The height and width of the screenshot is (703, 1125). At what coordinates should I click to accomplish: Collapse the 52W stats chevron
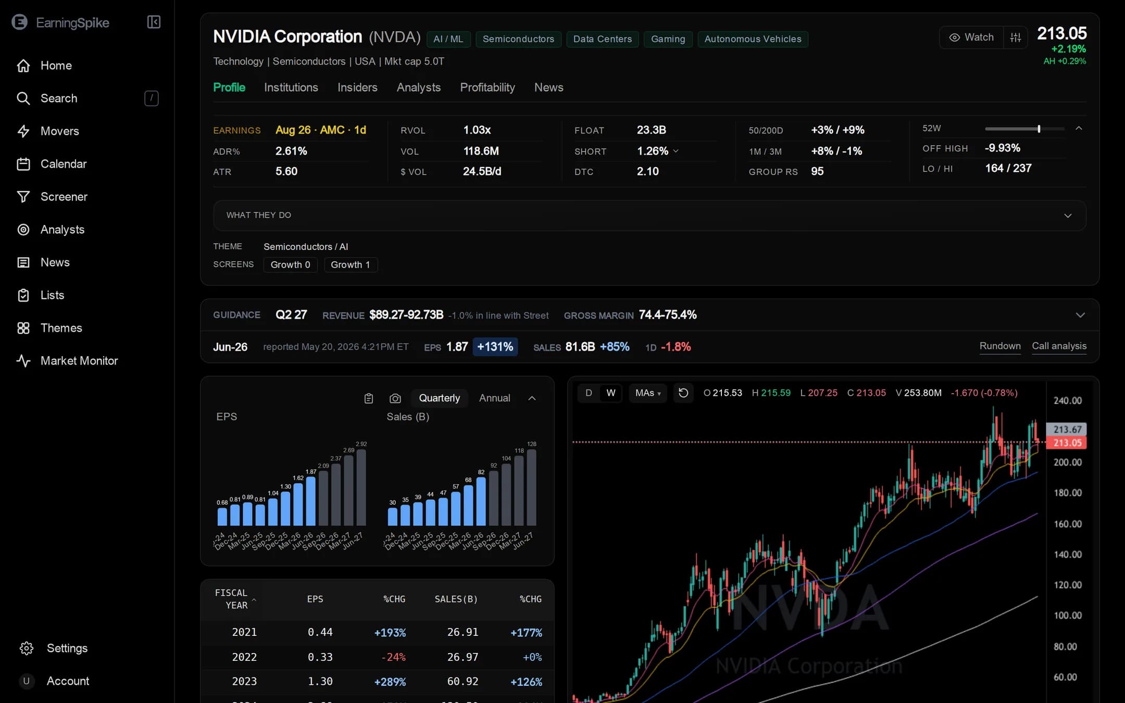pos(1079,129)
